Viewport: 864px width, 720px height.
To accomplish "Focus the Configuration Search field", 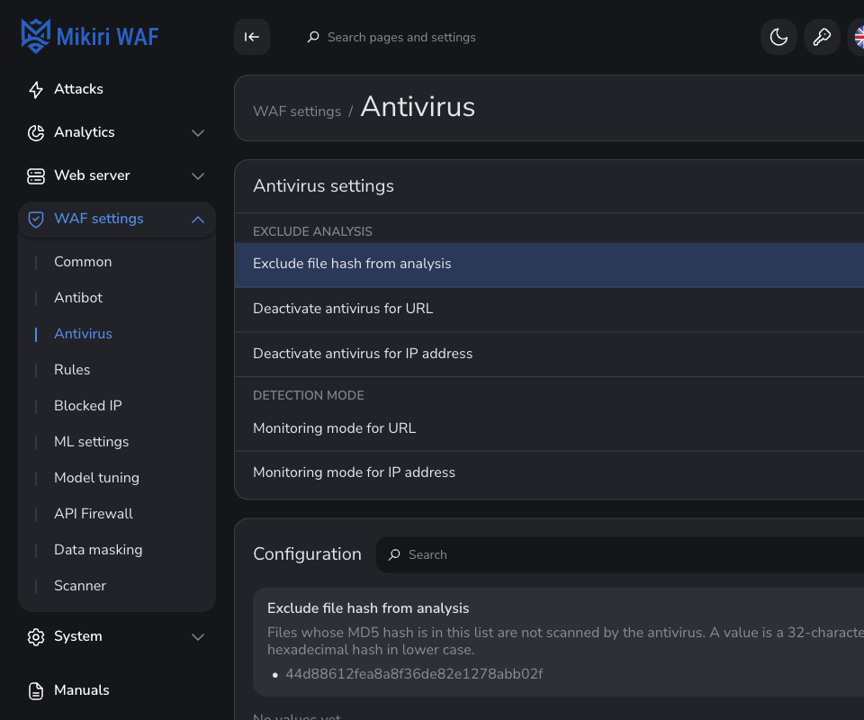I will point(620,554).
